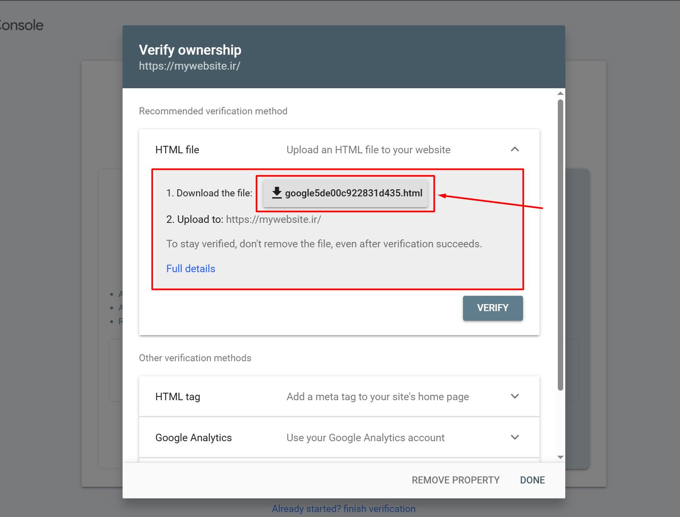
Task: Click the download arrow icon beside the filename
Action: coord(277,193)
